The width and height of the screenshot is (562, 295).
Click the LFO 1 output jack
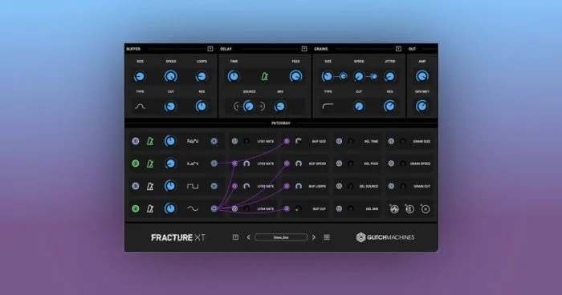coord(214,141)
